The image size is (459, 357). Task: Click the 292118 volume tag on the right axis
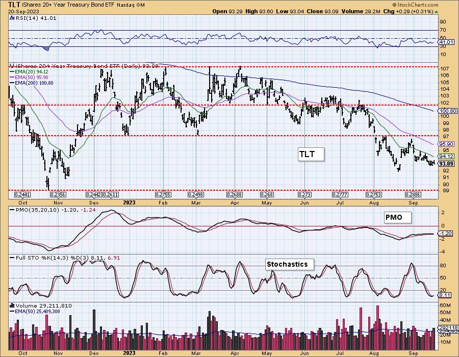click(x=448, y=327)
